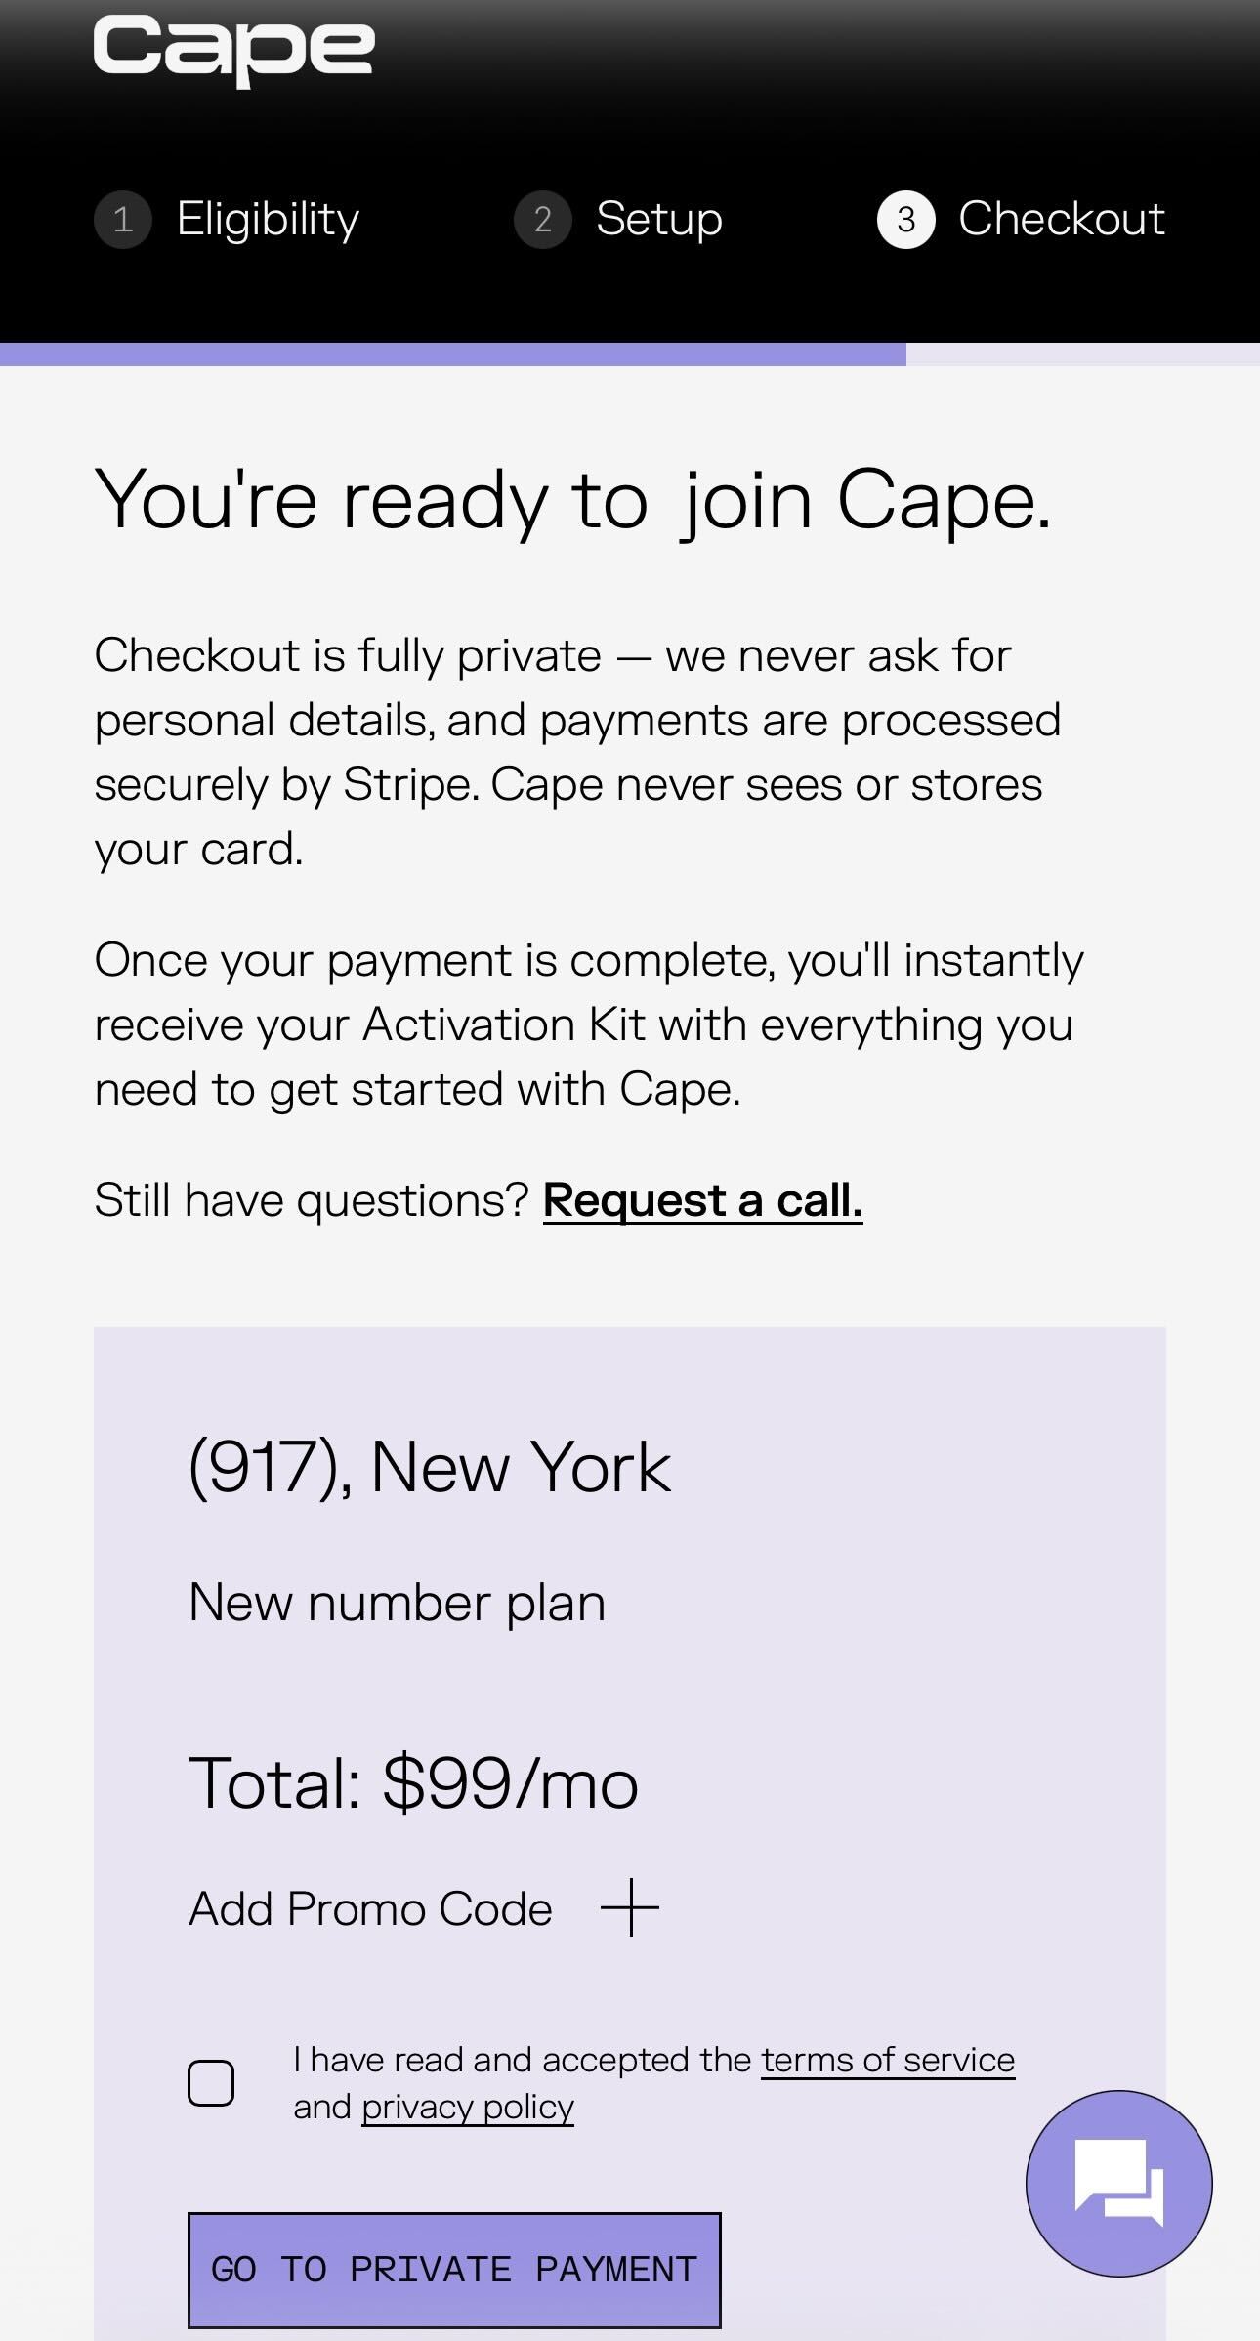The image size is (1260, 2341).
Task: Click Go To Private Payment button
Action: coord(454,2270)
